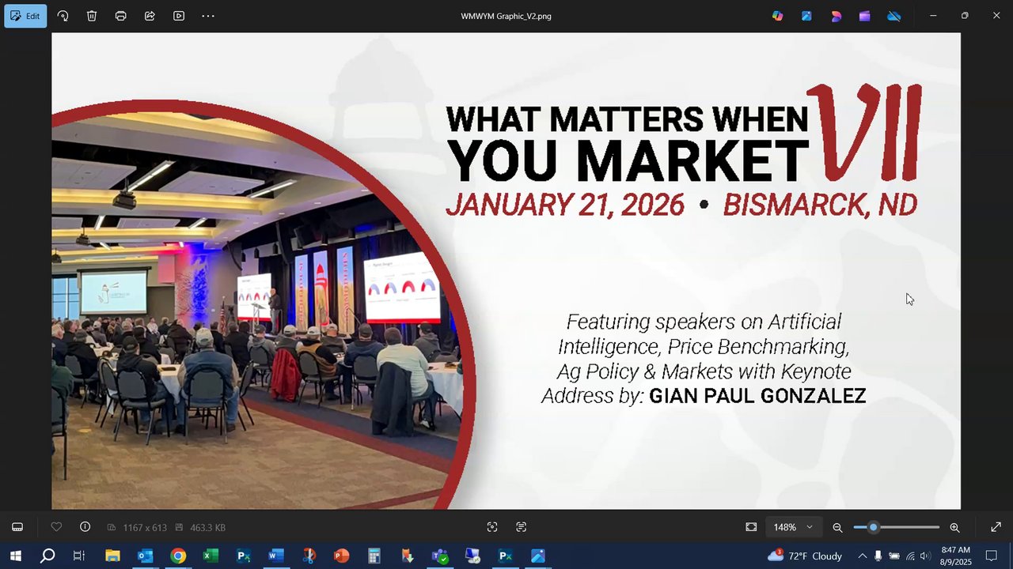
Task: Open Microsoft Teams from taskbar
Action: [439, 556]
